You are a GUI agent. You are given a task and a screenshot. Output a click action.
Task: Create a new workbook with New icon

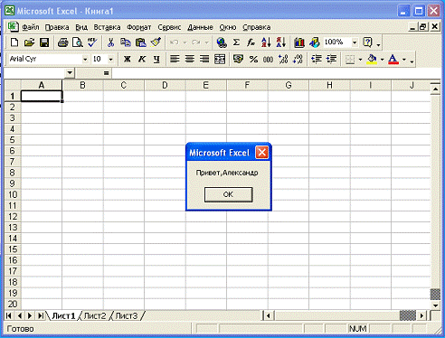pyautogui.click(x=14, y=42)
